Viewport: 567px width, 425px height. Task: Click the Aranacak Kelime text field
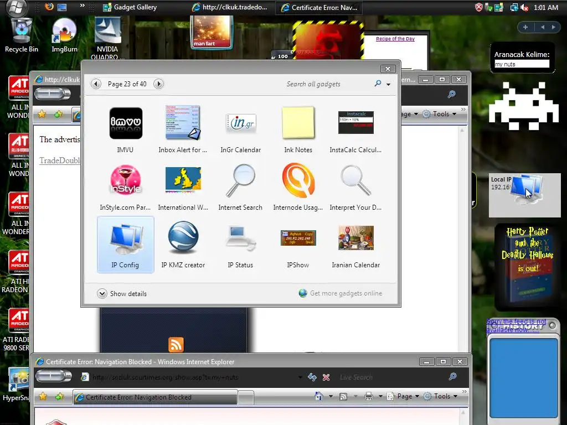522,64
